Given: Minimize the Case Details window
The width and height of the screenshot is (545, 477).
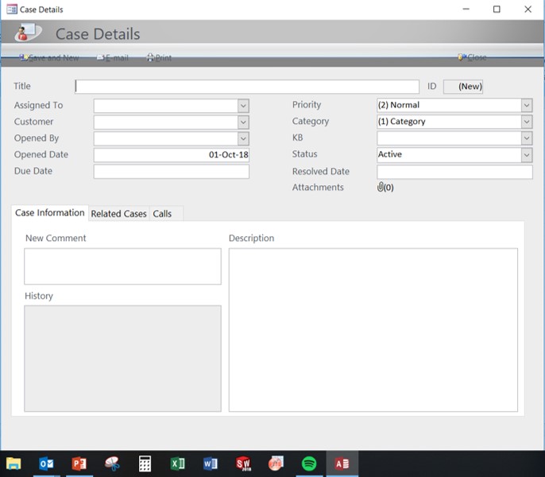Looking at the screenshot, I should coord(466,9).
